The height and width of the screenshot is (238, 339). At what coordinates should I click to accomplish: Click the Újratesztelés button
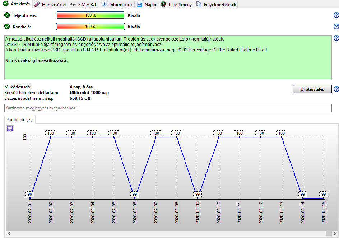click(312, 89)
